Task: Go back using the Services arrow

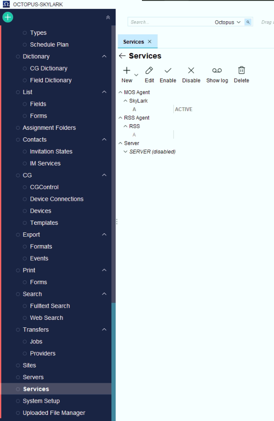Action: [122, 56]
